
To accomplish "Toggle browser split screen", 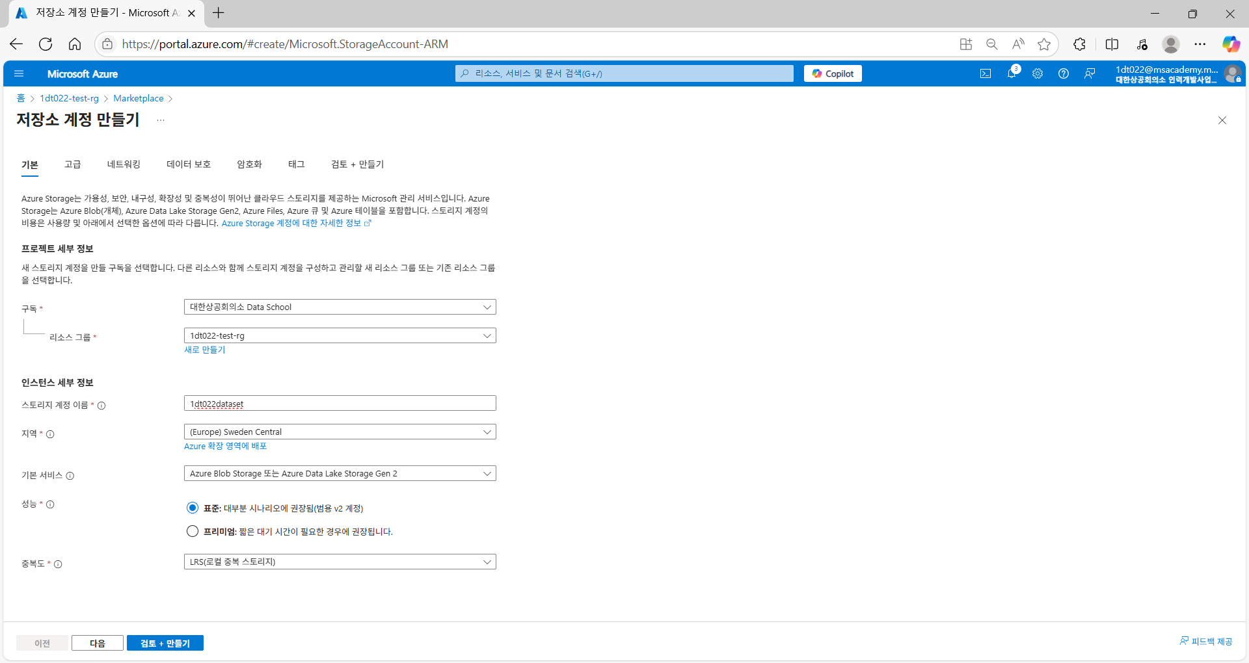I will [1112, 44].
